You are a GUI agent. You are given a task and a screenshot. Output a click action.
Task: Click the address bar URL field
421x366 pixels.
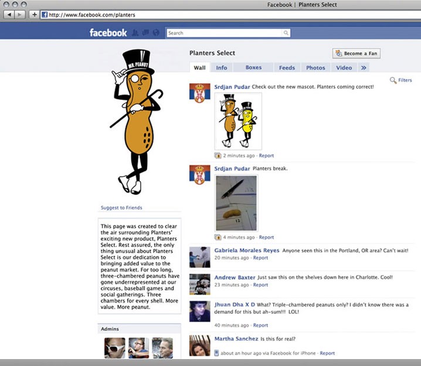pos(231,15)
